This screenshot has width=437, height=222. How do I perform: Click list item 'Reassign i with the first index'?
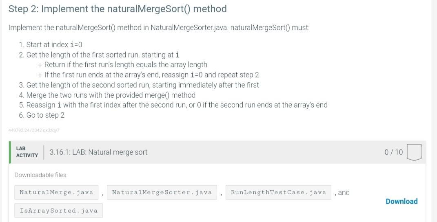[x=173, y=105]
